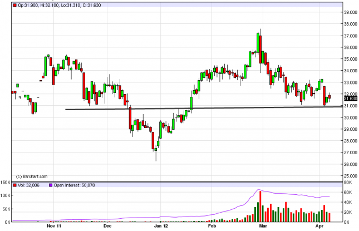Click the 31.000 price axis label
359x231 pixels.
pyautogui.click(x=350, y=106)
